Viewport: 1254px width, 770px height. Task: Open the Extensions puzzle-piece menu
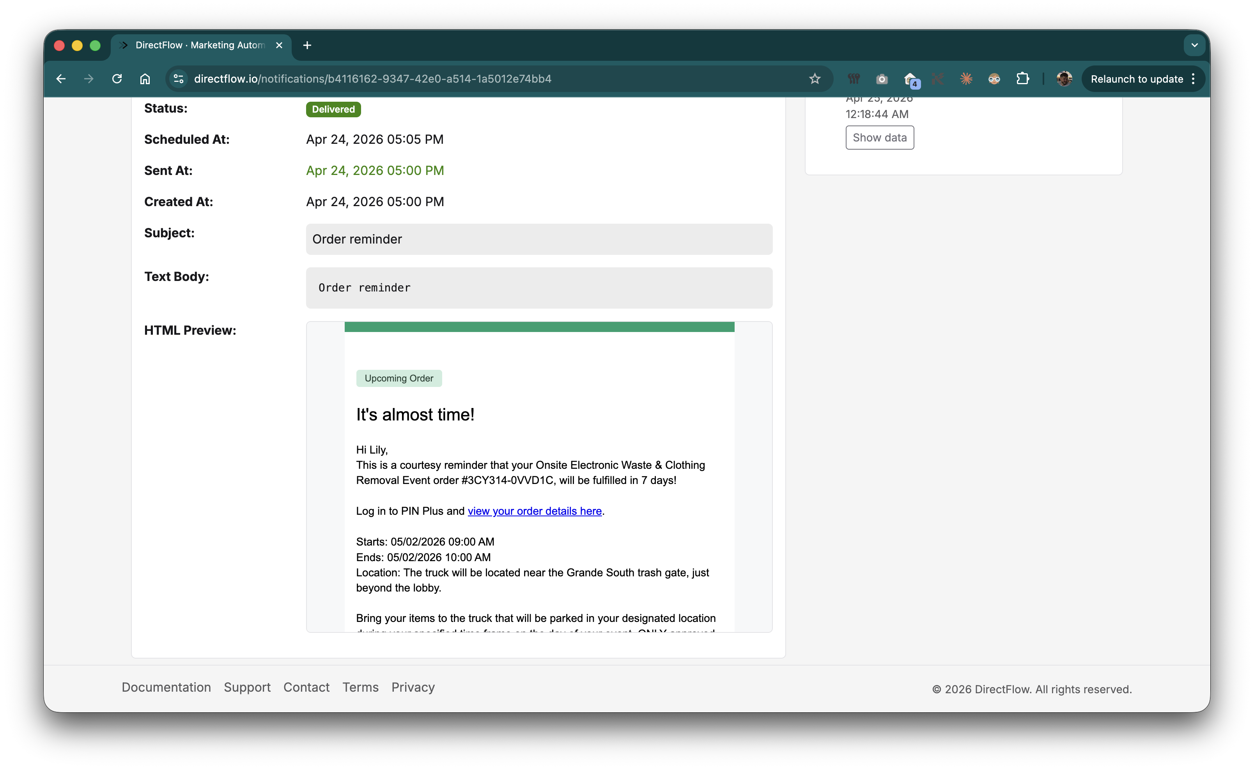tap(1022, 79)
